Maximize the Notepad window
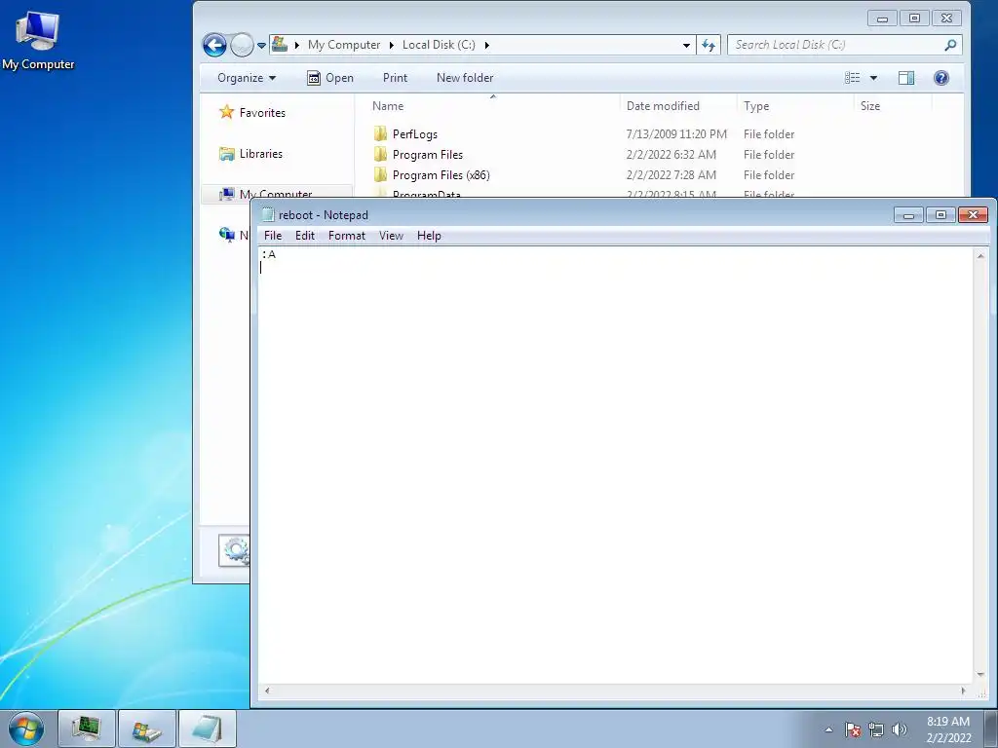998x748 pixels. point(940,215)
